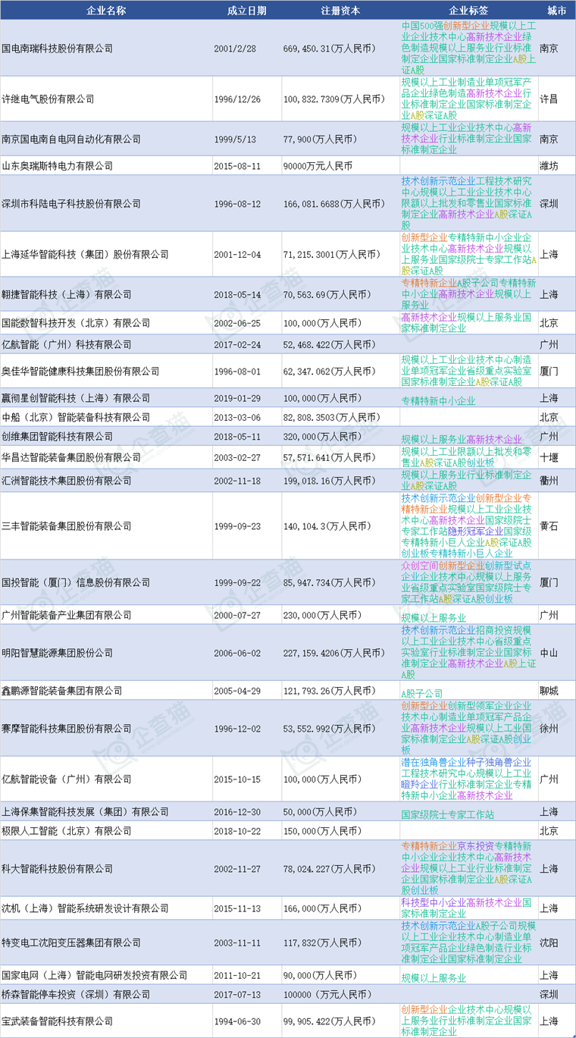Click the 注册资本 column header

click(x=340, y=11)
